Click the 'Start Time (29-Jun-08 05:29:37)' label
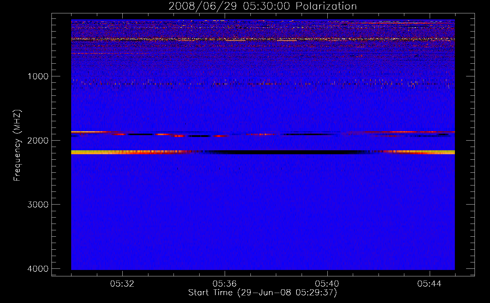 [263, 293]
